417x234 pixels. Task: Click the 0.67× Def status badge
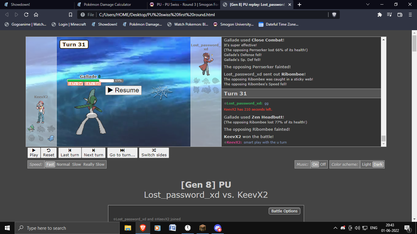click(75, 84)
